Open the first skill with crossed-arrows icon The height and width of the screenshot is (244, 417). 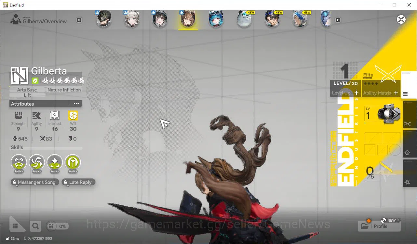(x=19, y=162)
